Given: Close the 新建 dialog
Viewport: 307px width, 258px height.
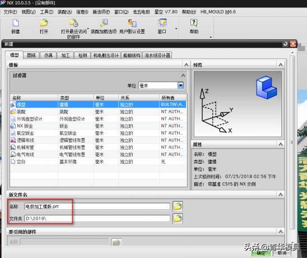Looking at the screenshot, I should point(293,44).
